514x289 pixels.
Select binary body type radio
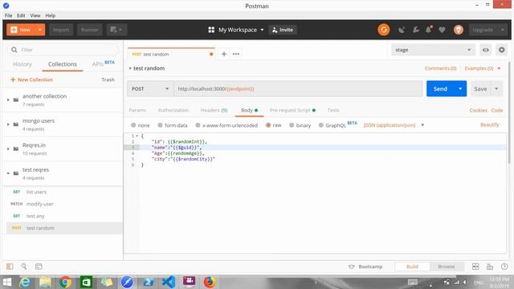(292, 125)
